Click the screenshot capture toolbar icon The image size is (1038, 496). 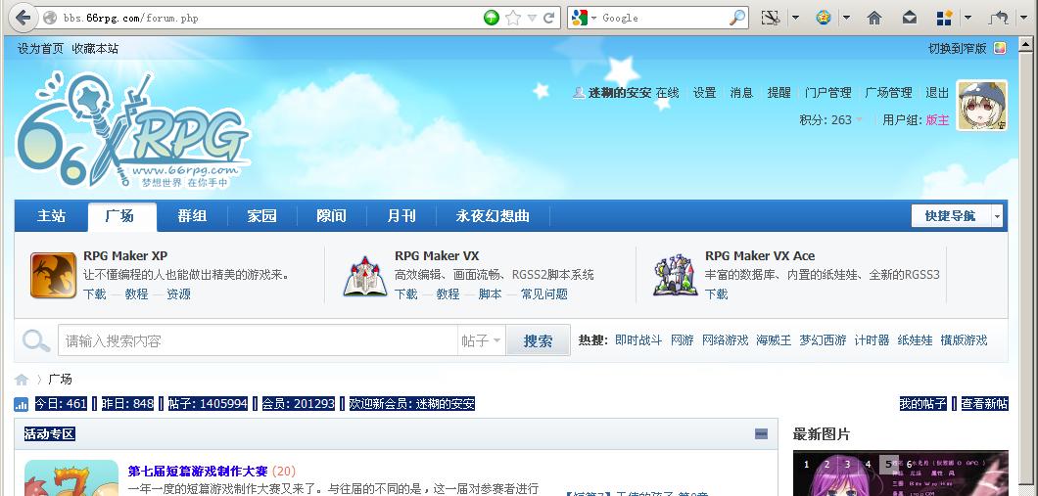[x=770, y=18]
